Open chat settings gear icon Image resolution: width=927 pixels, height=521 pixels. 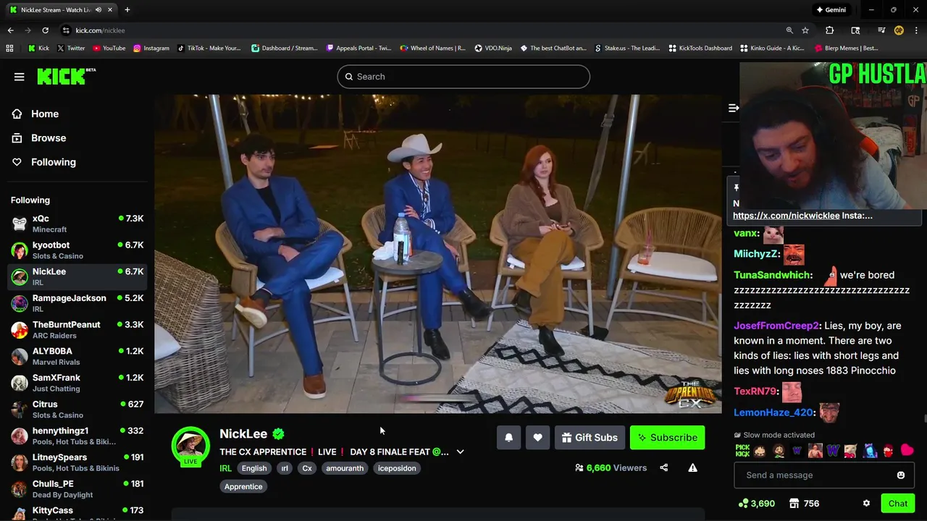[x=866, y=504]
